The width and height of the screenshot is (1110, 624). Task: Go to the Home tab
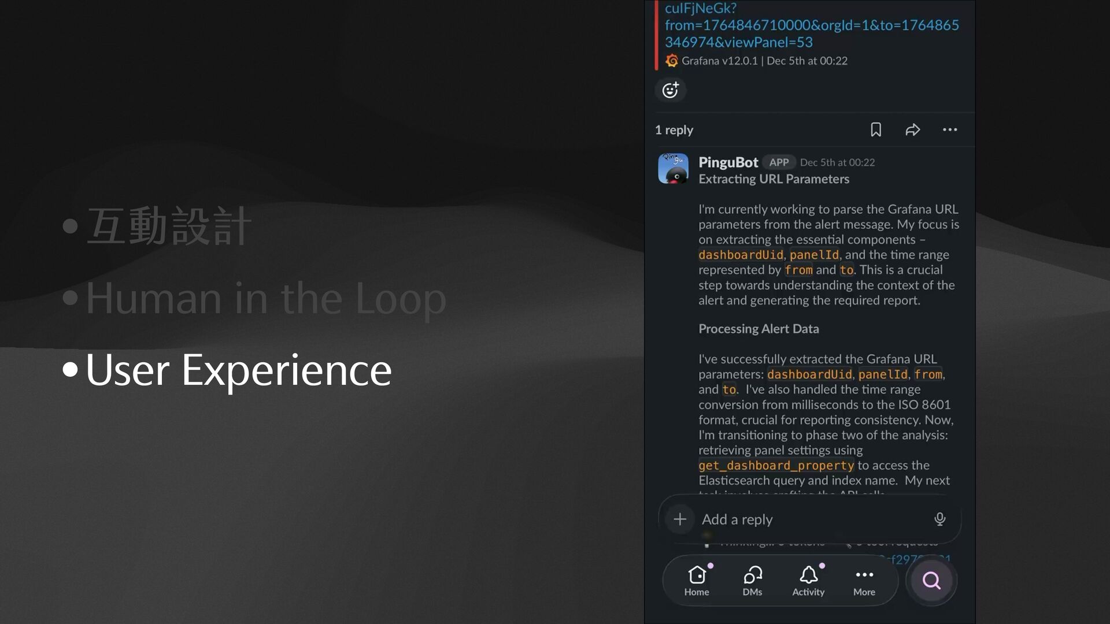click(697, 581)
